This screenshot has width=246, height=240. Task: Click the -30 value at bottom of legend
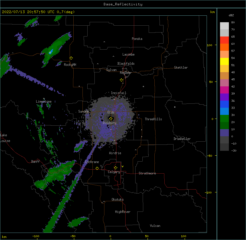pyautogui.click(x=234, y=150)
